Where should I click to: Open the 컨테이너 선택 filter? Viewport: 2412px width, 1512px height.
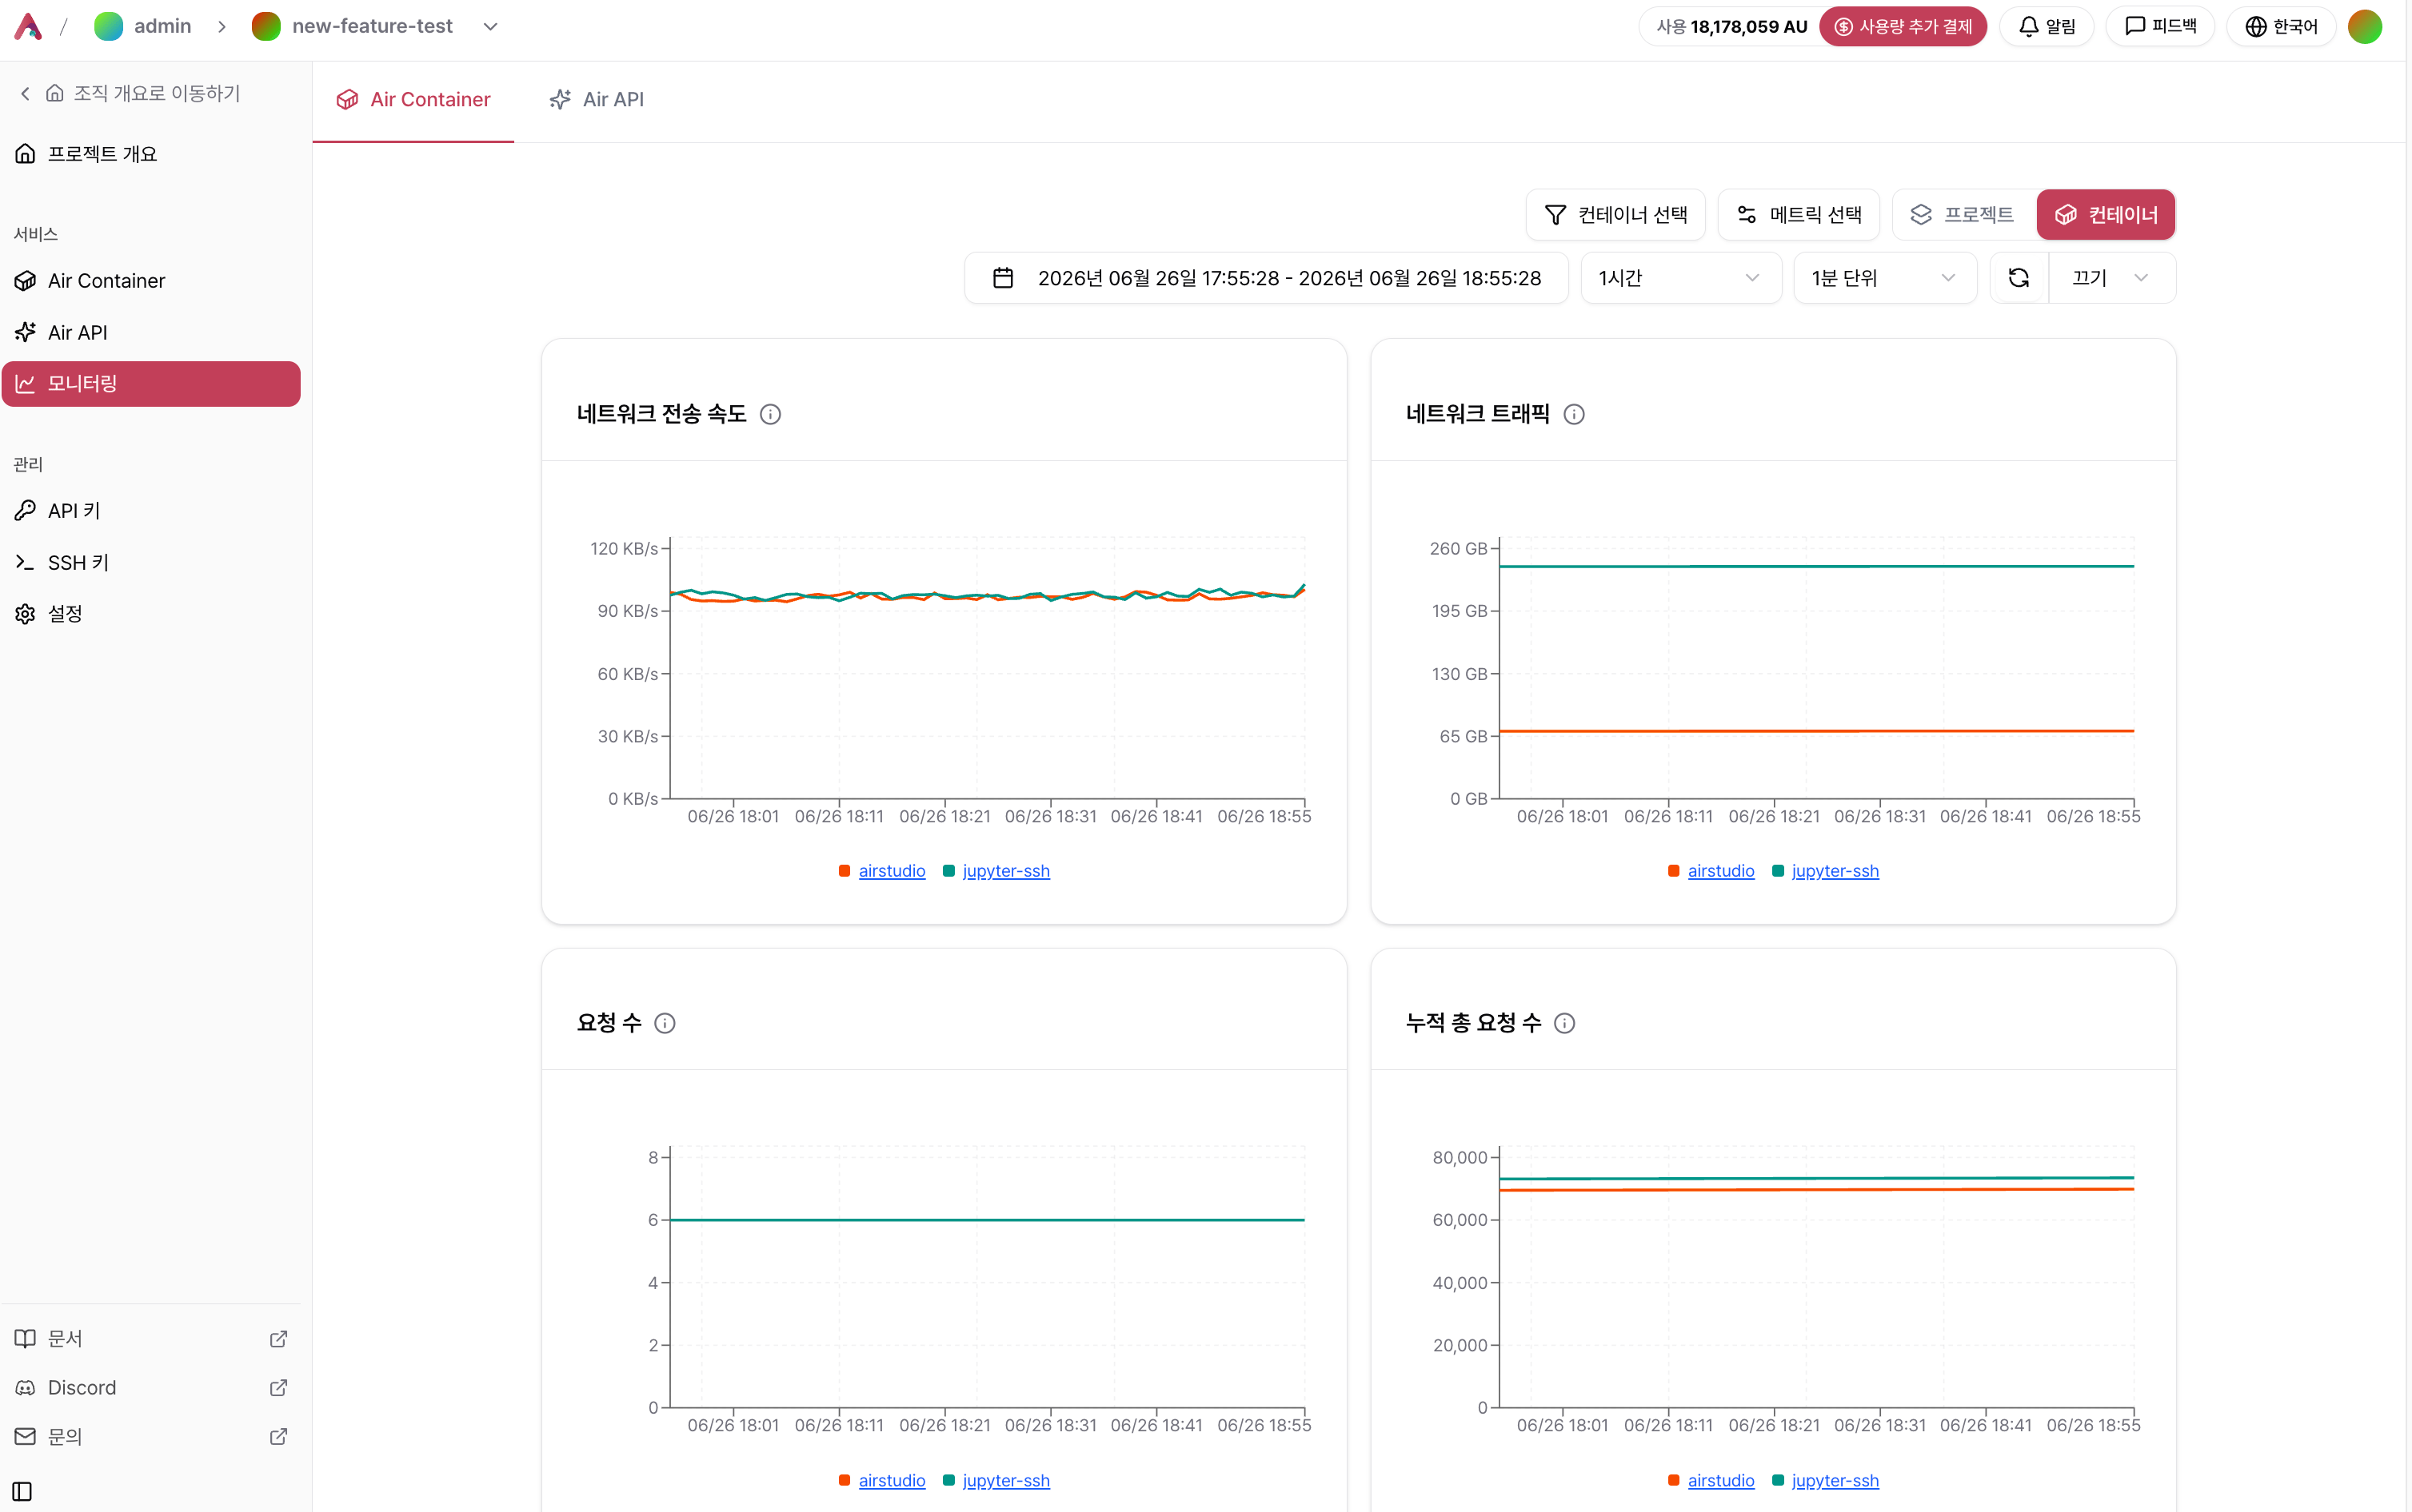(1615, 215)
